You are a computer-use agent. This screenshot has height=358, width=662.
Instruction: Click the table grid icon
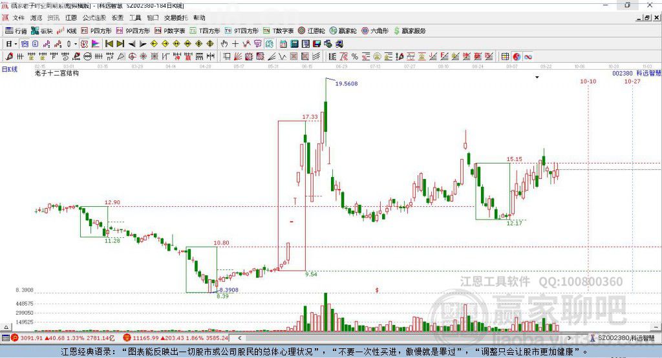pyautogui.click(x=505, y=57)
